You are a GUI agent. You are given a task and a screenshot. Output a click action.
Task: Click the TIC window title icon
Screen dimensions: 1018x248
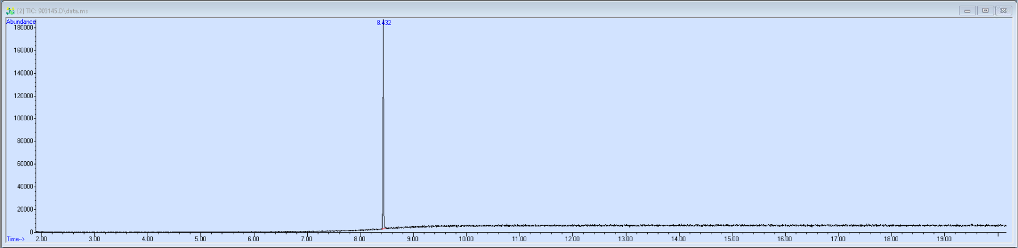pos(10,11)
